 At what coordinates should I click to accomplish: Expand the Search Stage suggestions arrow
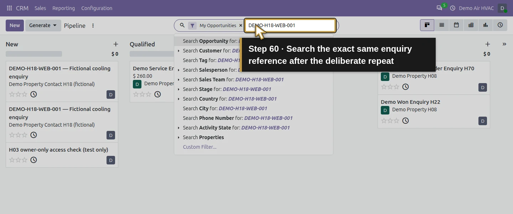(178, 89)
